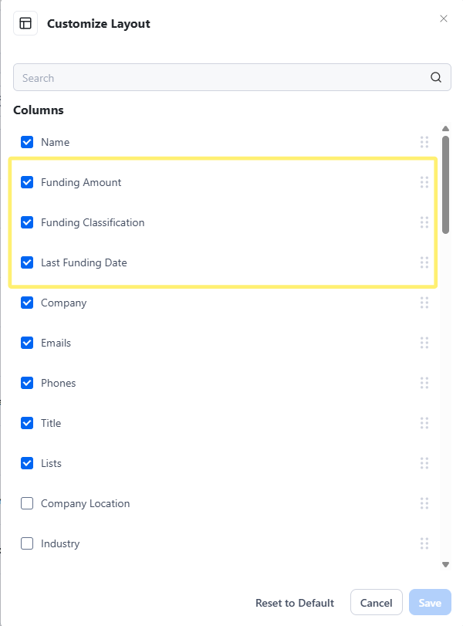
Task: Click the drag handle for Company row
Action: pos(424,303)
